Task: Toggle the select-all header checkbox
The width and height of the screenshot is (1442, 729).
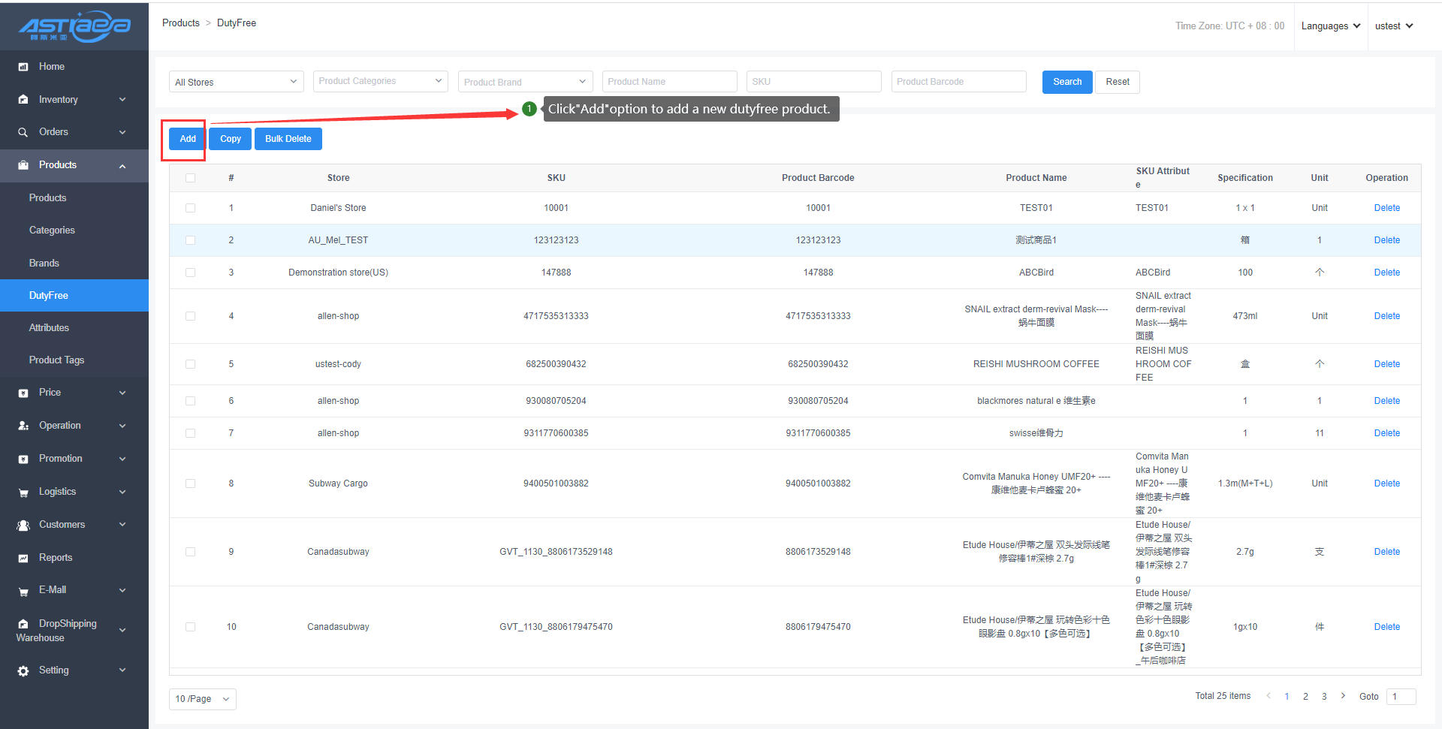Action: coord(190,178)
